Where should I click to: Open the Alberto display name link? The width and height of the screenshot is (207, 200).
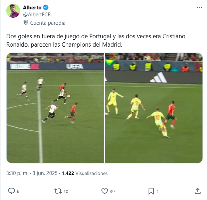[x=32, y=8]
